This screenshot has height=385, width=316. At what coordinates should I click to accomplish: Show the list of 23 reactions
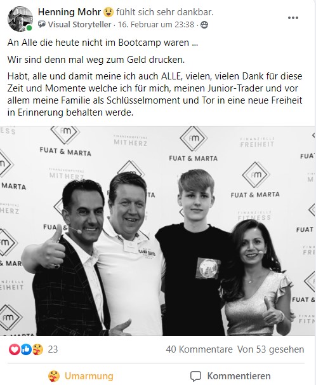53,349
